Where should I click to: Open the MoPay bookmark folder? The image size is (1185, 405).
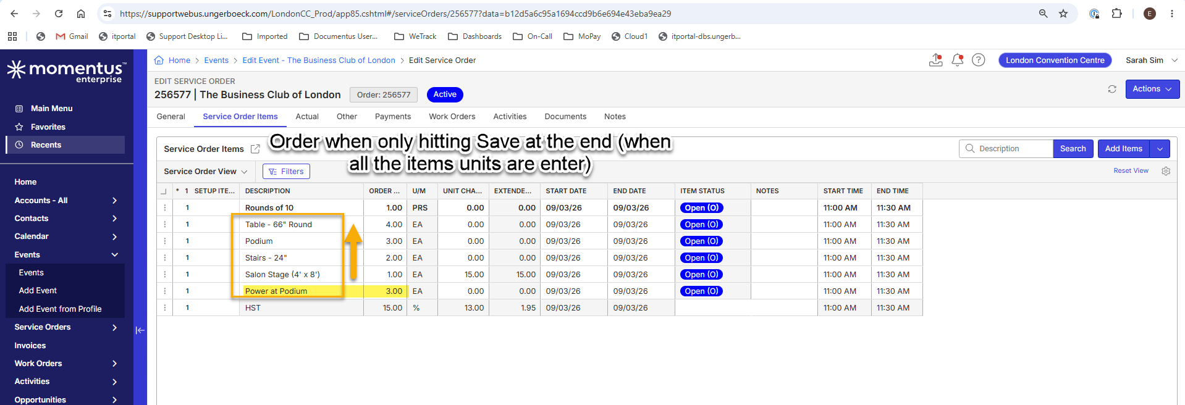click(582, 36)
